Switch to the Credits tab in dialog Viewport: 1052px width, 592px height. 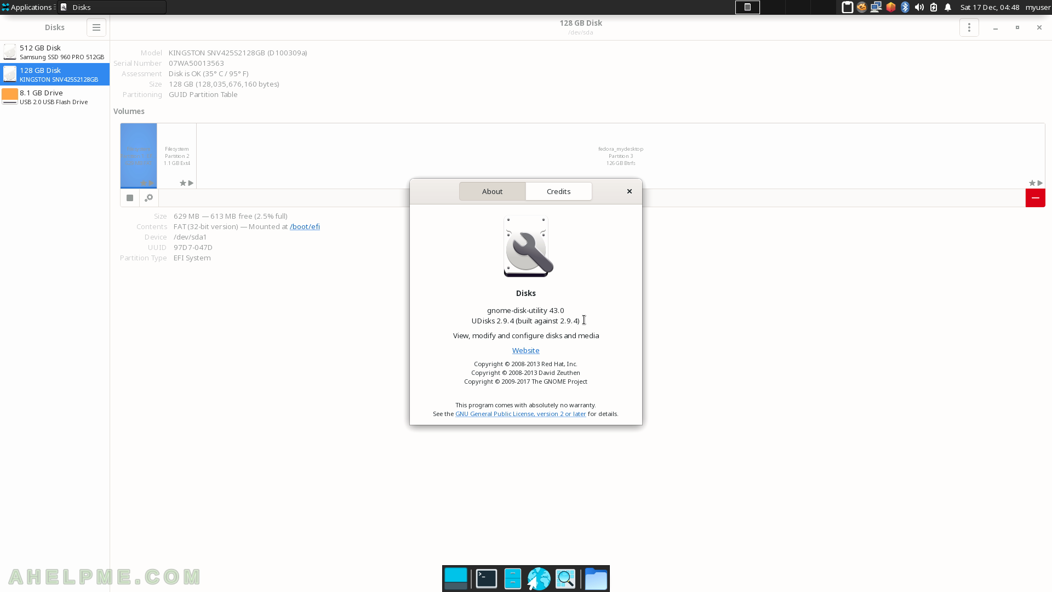558,191
